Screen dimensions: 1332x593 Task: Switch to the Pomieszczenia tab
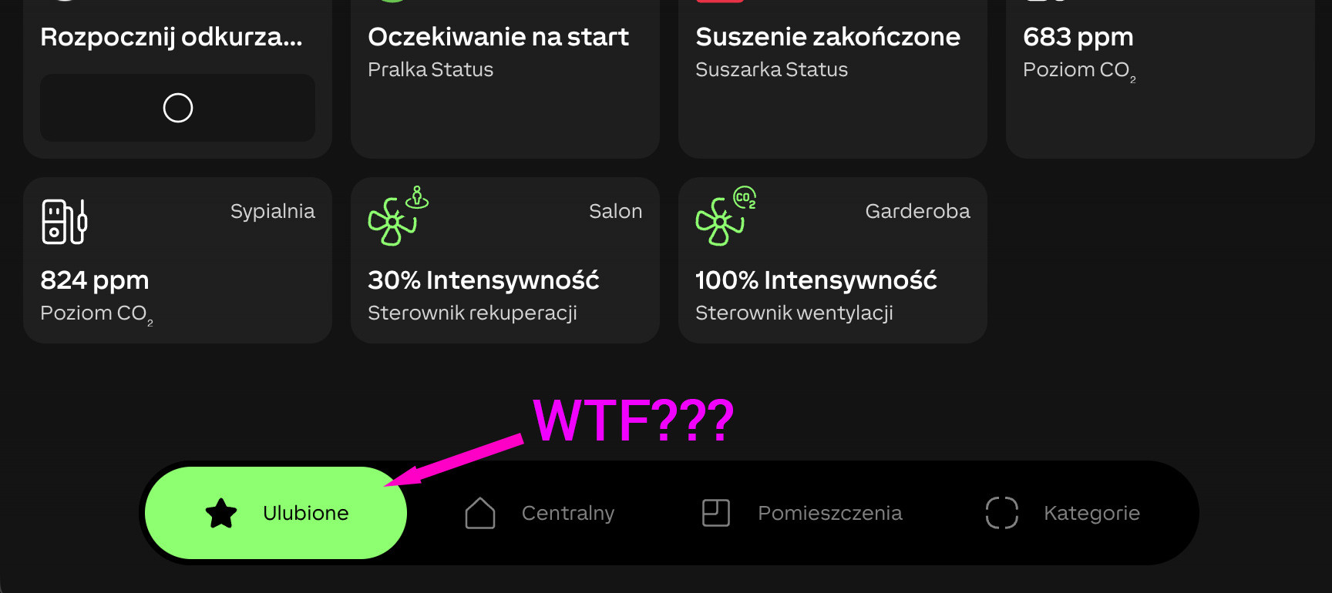click(x=802, y=513)
